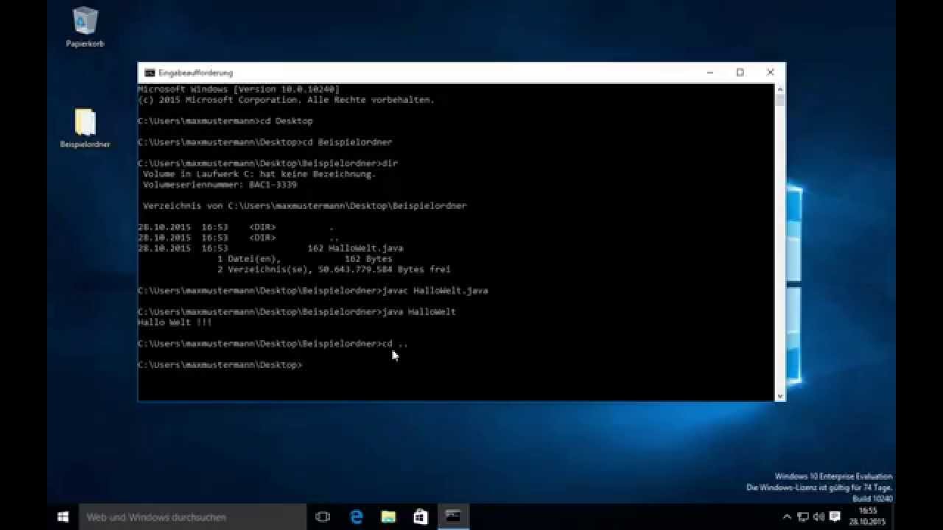Click the scroll thumb in the command prompt scrollbar

click(780, 101)
